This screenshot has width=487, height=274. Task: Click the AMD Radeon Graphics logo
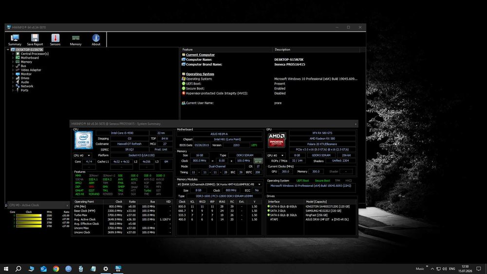(277, 140)
